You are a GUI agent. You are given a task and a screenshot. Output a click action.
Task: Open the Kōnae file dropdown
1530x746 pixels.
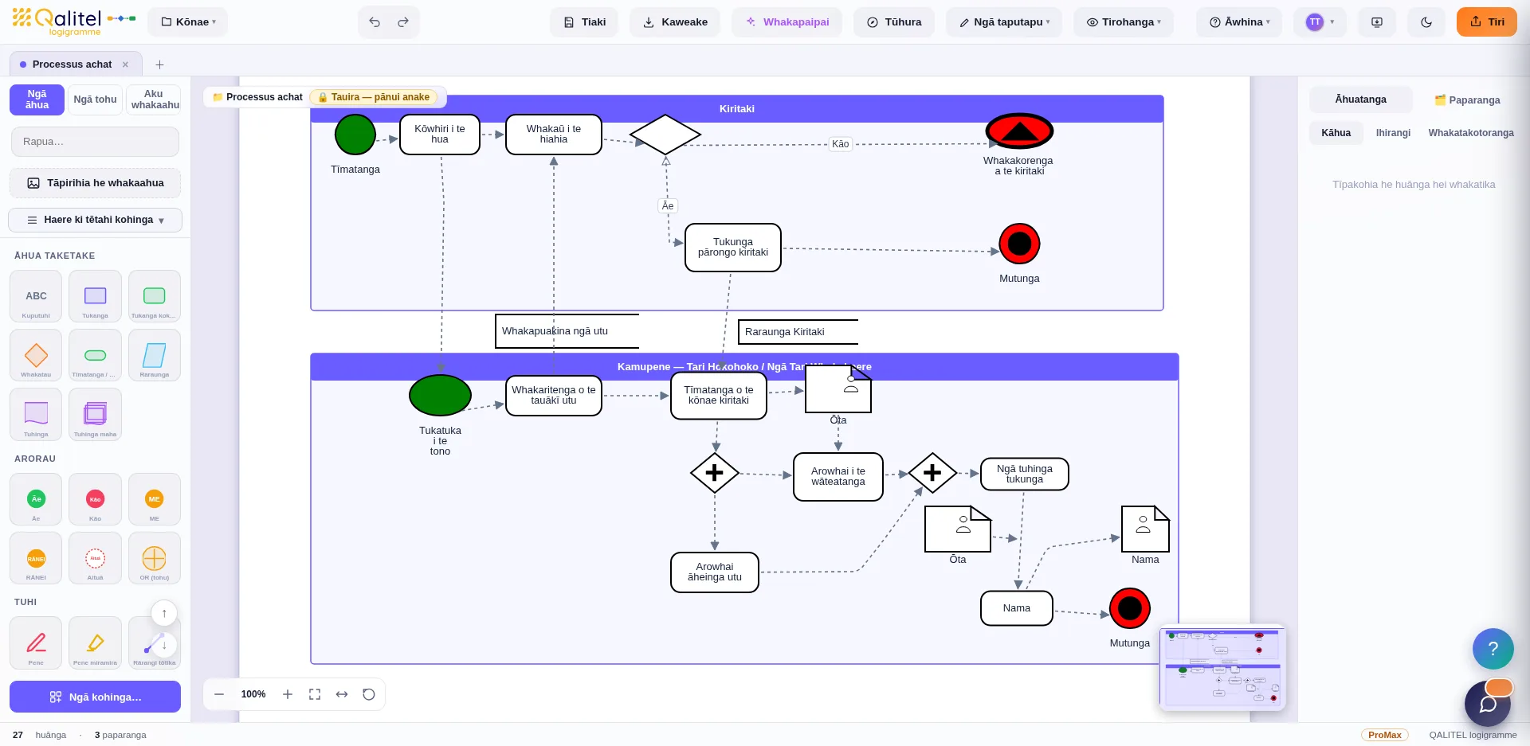188,22
